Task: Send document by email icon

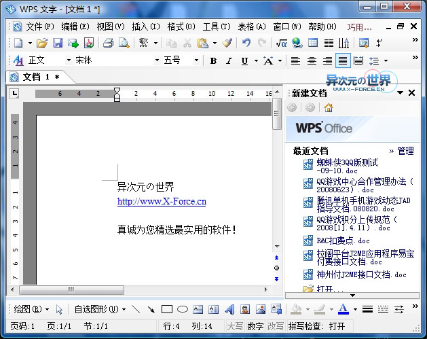Action: pos(73,43)
